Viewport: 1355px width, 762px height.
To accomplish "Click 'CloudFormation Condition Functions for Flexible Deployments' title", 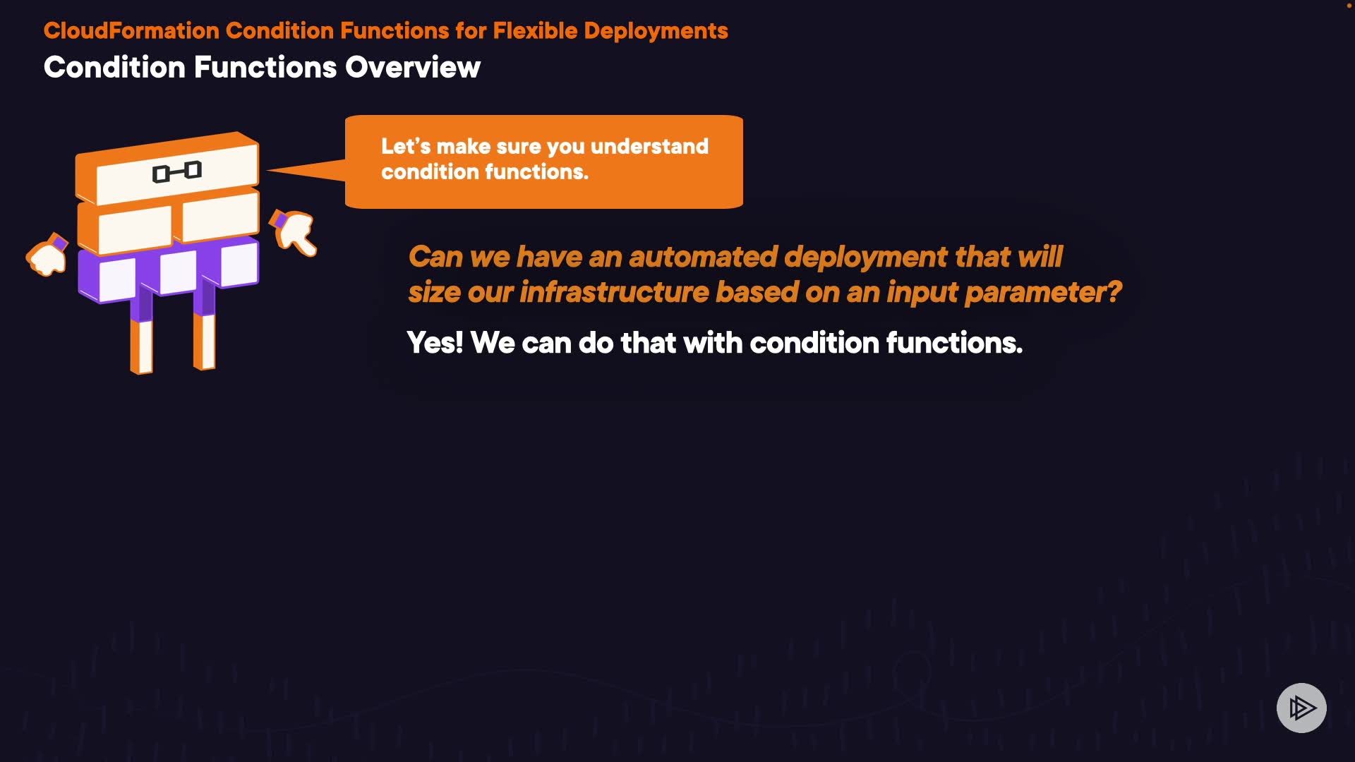I will coord(385,30).
